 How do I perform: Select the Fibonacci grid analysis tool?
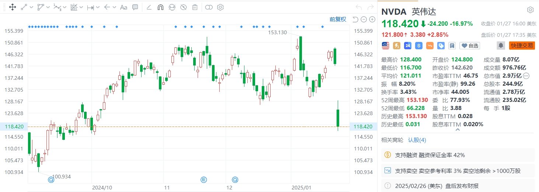coord(74,7)
